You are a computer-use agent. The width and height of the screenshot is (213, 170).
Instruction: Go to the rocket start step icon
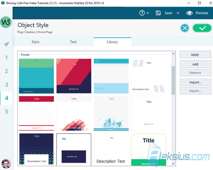click(6, 44)
